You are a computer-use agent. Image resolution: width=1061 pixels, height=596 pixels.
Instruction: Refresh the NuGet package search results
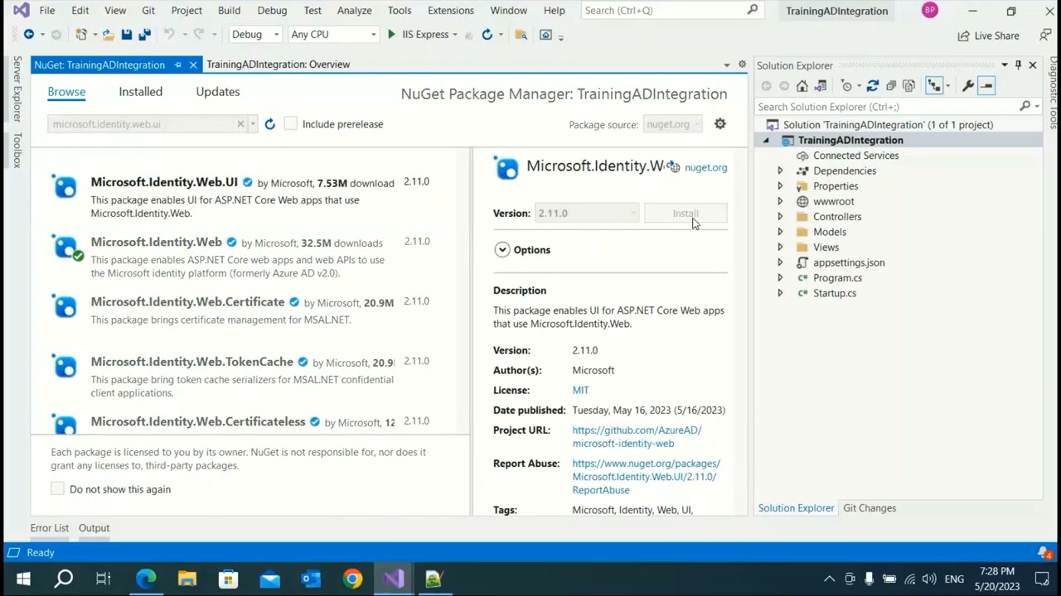pos(269,124)
